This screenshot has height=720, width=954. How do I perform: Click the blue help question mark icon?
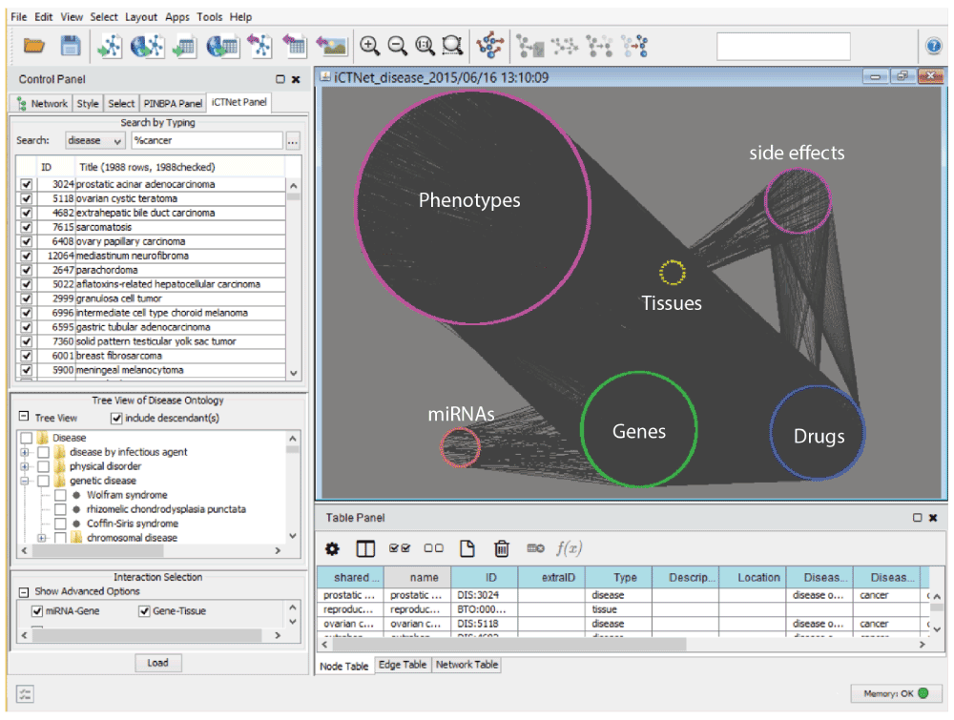(934, 45)
